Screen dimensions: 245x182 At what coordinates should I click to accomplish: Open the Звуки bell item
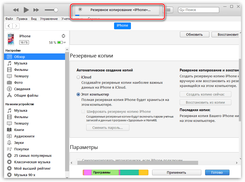click(x=35, y=143)
